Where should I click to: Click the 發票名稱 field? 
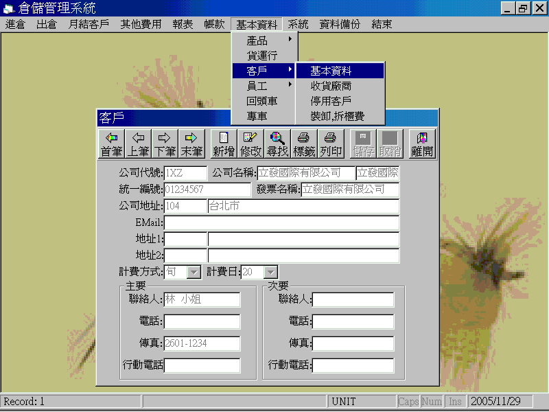click(x=350, y=190)
